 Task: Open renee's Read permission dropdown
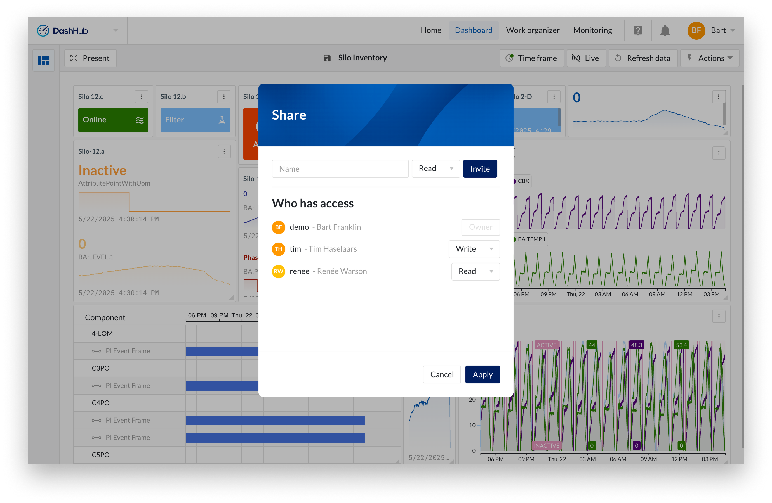tap(475, 271)
